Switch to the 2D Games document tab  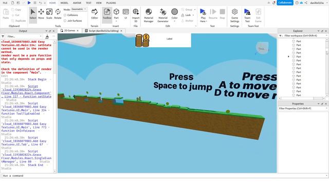[x=69, y=31]
